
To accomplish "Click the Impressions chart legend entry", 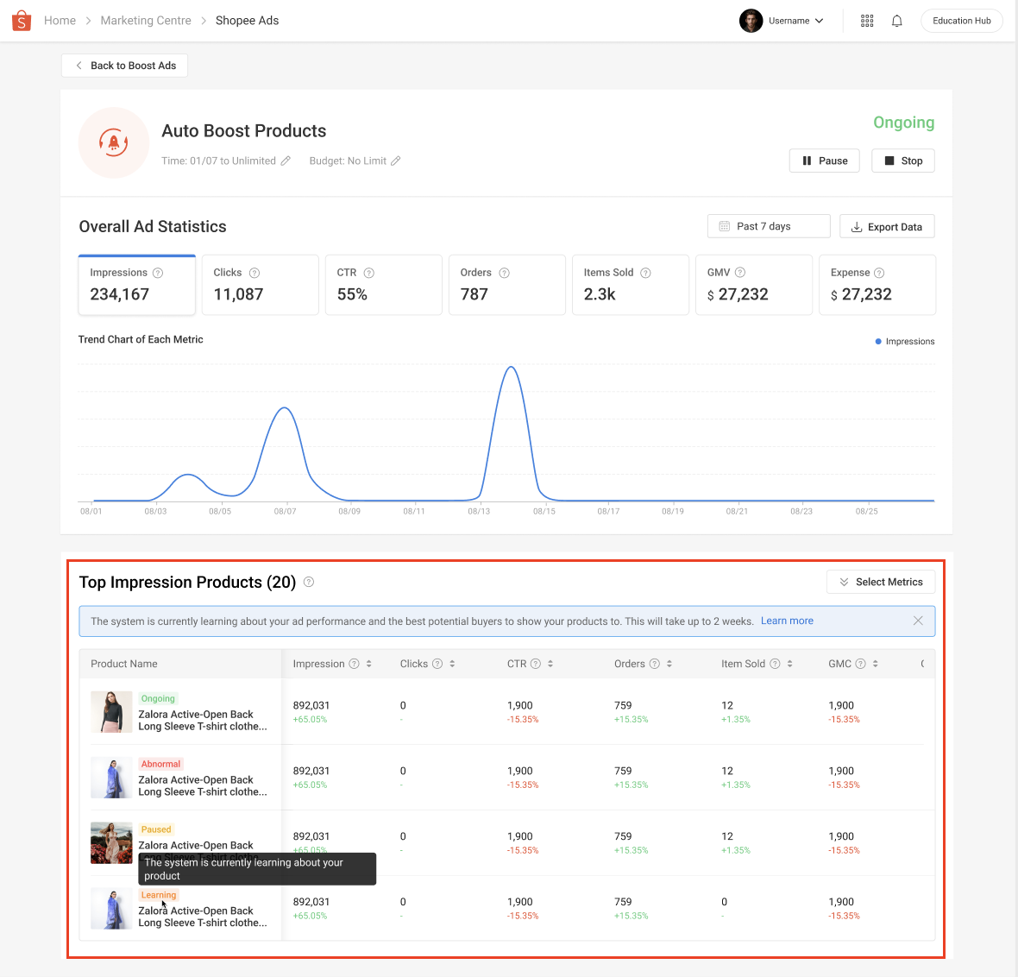I will click(x=905, y=341).
